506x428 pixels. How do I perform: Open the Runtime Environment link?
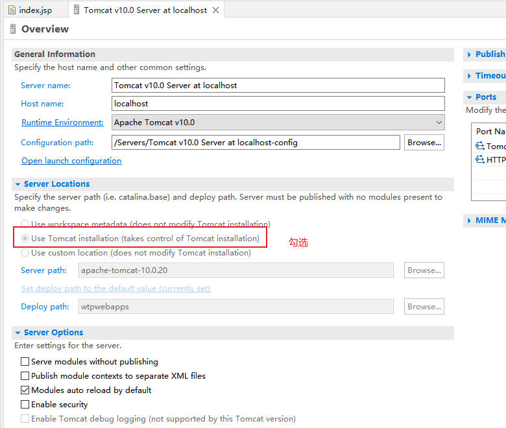[x=62, y=123]
